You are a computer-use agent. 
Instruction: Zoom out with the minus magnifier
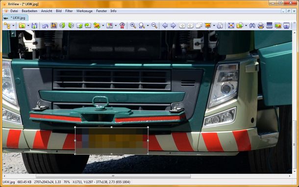pos(154,25)
